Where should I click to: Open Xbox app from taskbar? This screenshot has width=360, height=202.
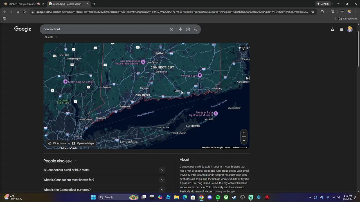coord(226,197)
